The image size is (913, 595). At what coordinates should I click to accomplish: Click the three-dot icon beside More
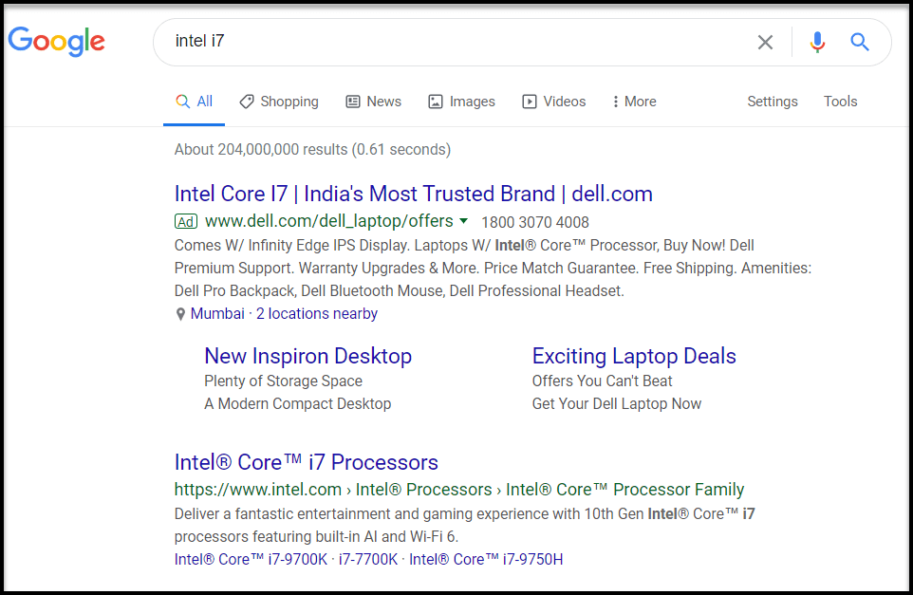[x=615, y=102]
